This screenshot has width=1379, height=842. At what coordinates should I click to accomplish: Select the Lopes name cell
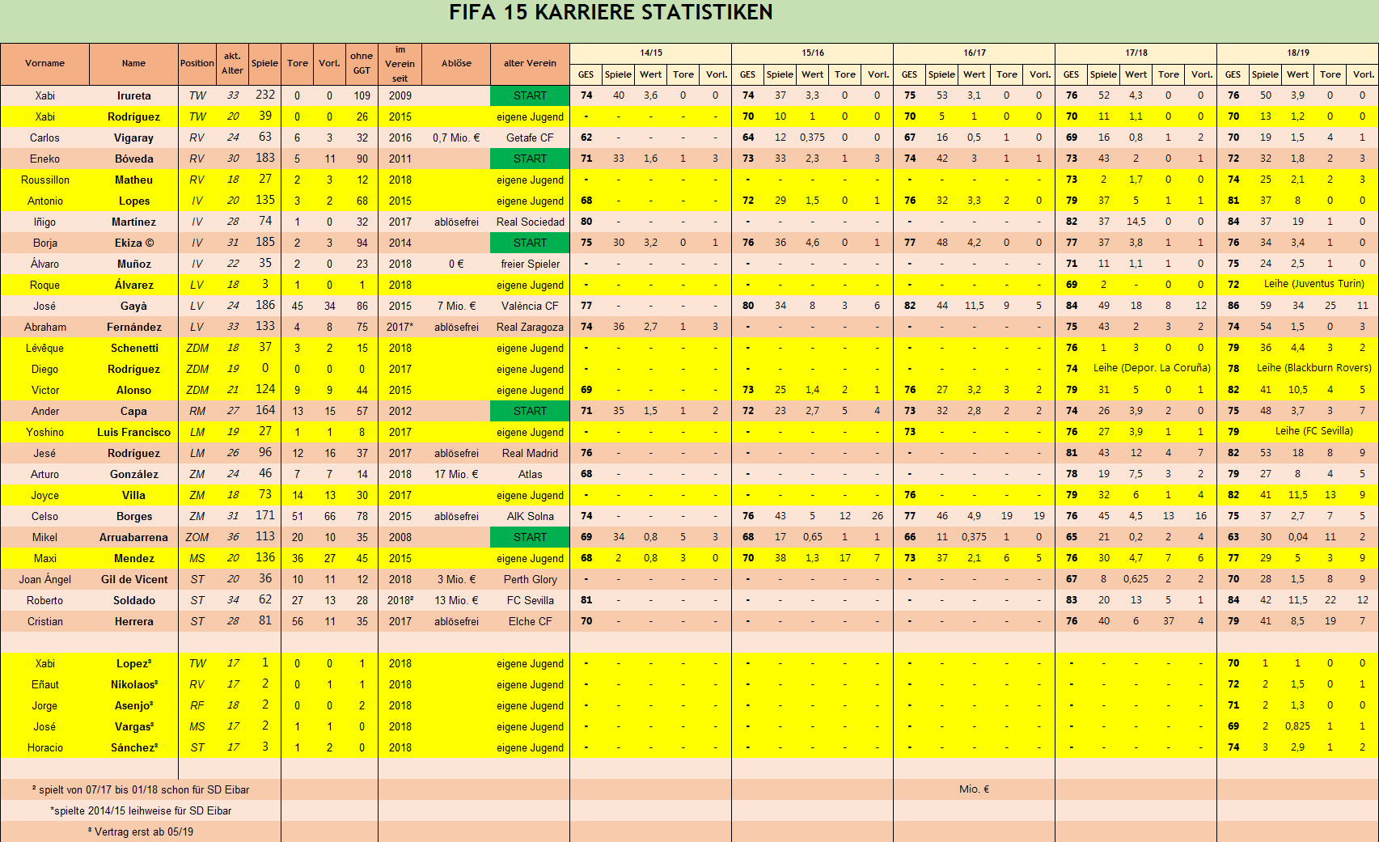[134, 201]
